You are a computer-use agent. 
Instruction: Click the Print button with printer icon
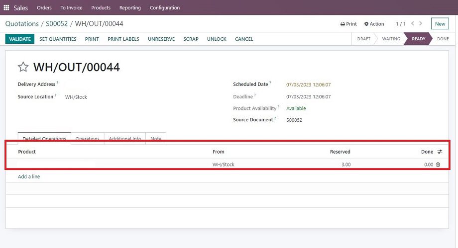pyautogui.click(x=348, y=24)
